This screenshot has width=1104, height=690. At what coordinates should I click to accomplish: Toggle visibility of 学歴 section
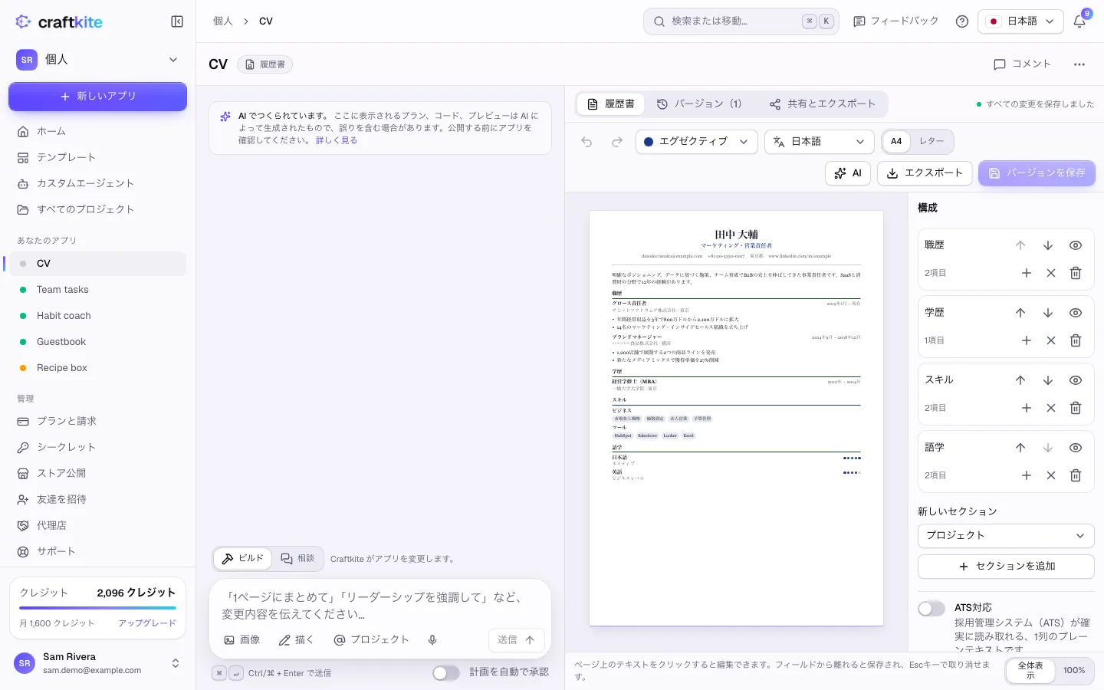click(x=1076, y=313)
